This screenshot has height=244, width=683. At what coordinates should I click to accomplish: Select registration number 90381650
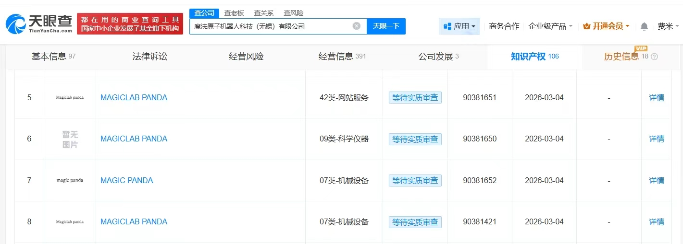(x=480, y=139)
